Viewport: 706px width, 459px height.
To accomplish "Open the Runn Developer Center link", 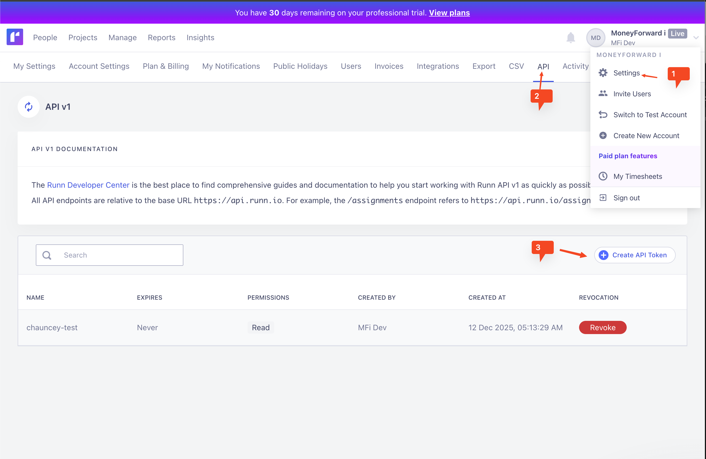I will point(88,185).
